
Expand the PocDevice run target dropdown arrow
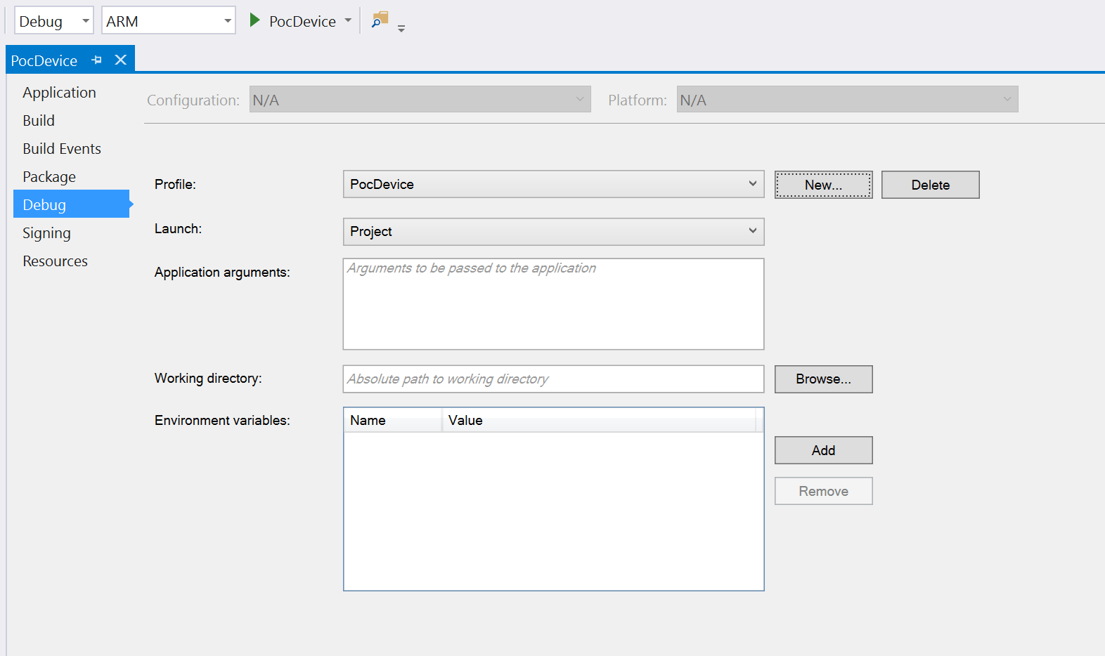348,21
